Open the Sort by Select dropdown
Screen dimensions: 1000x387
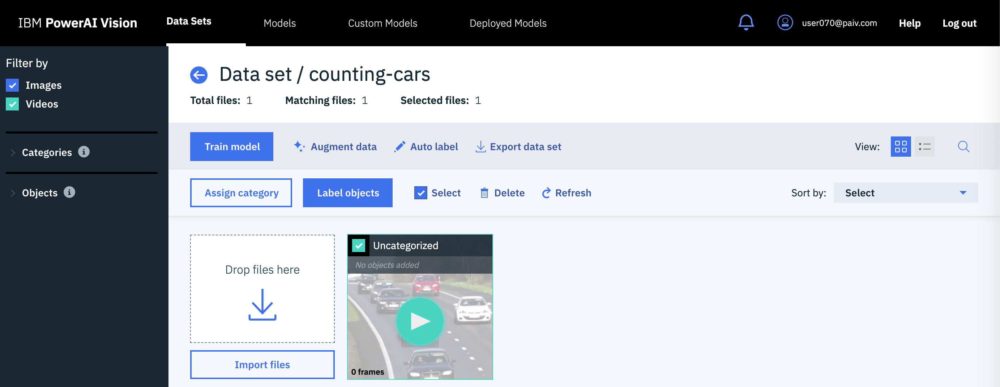pyautogui.click(x=905, y=193)
